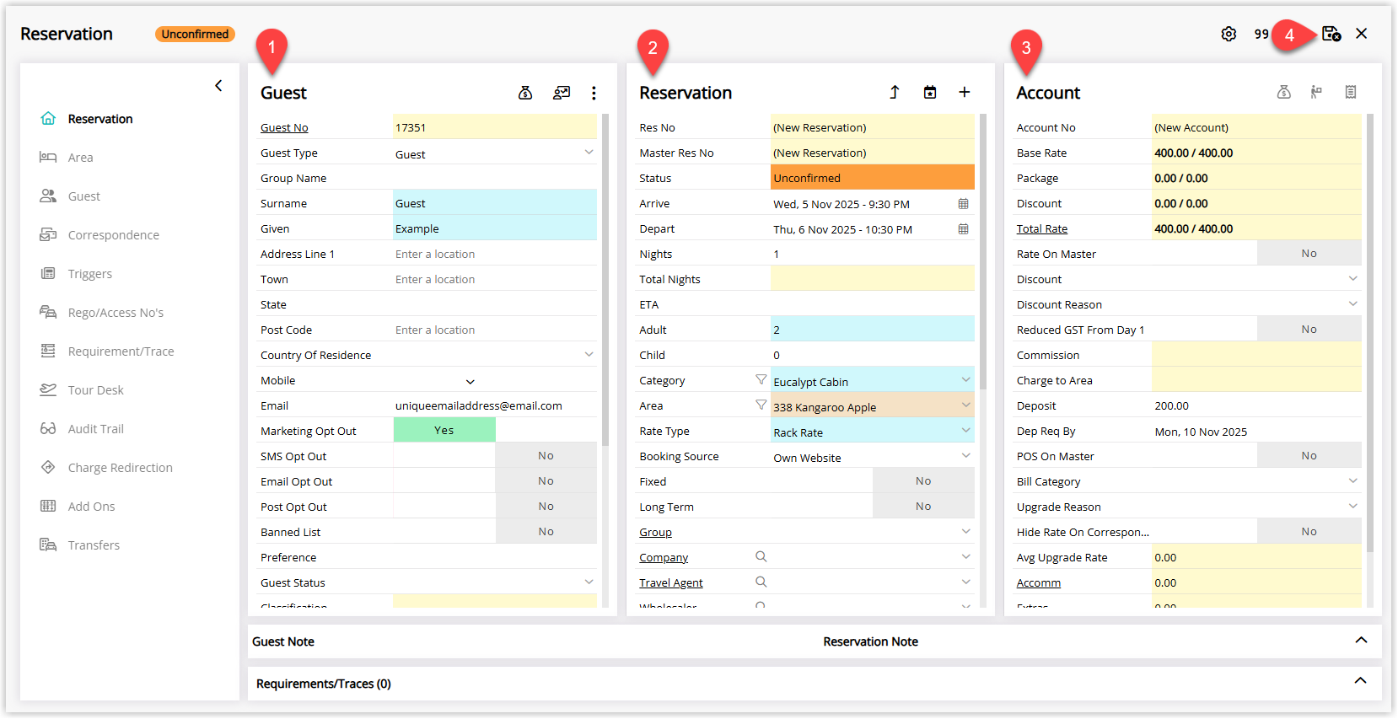
Task: Click the Reservation panel up arrow icon
Action: (895, 92)
